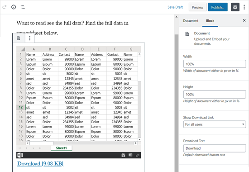The height and width of the screenshot is (172, 249).
Task: Click spreadsheet scroll right arrow
Action: [136, 143]
